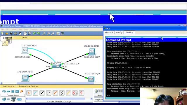Screen dimensions: 187x105
Task: Click the connection list right scroll arrow
Action: point(91,99)
